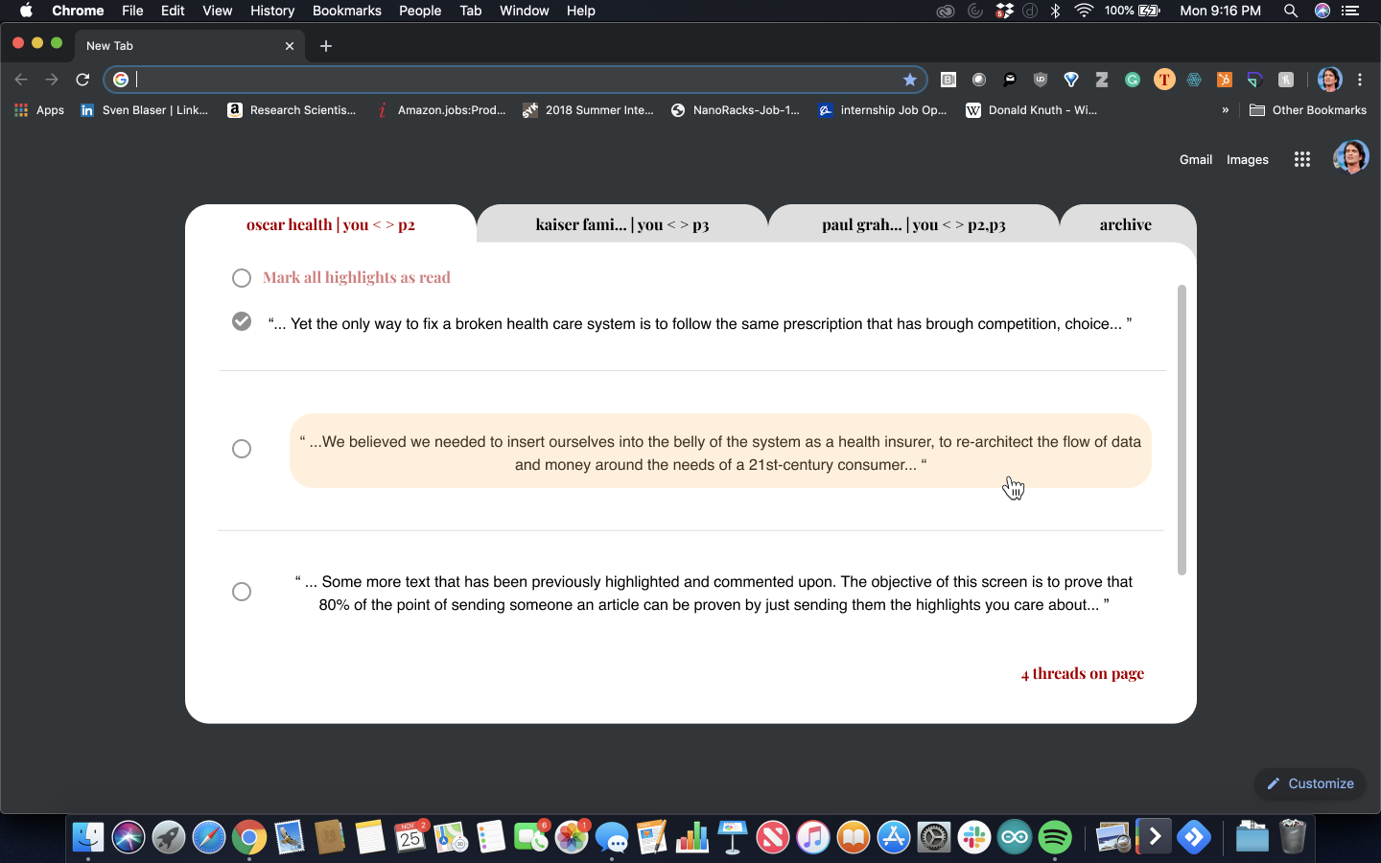Open the Grammarly extension icon
Viewport: 1381px width, 863px height.
(1133, 80)
